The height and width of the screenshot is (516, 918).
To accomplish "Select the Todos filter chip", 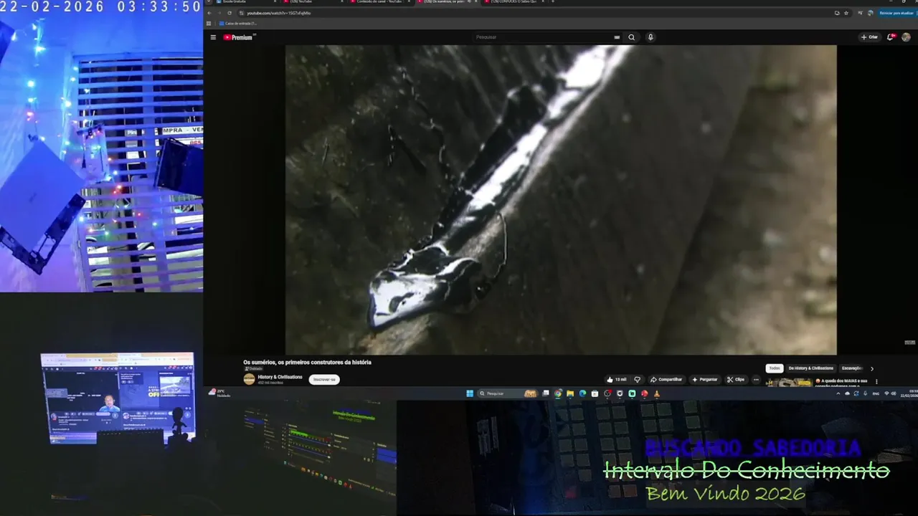I will click(x=775, y=368).
